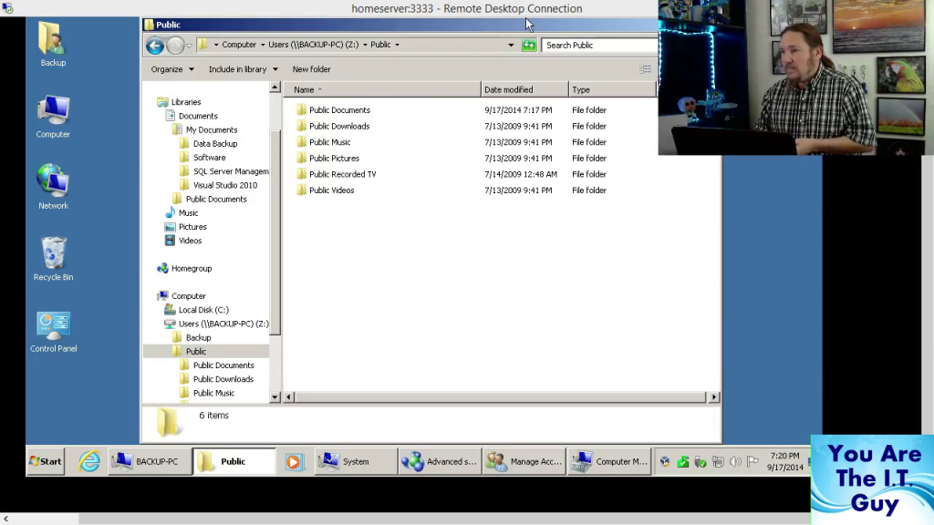Sort by the Name column header
This screenshot has width=934, height=525.
pyautogui.click(x=381, y=90)
